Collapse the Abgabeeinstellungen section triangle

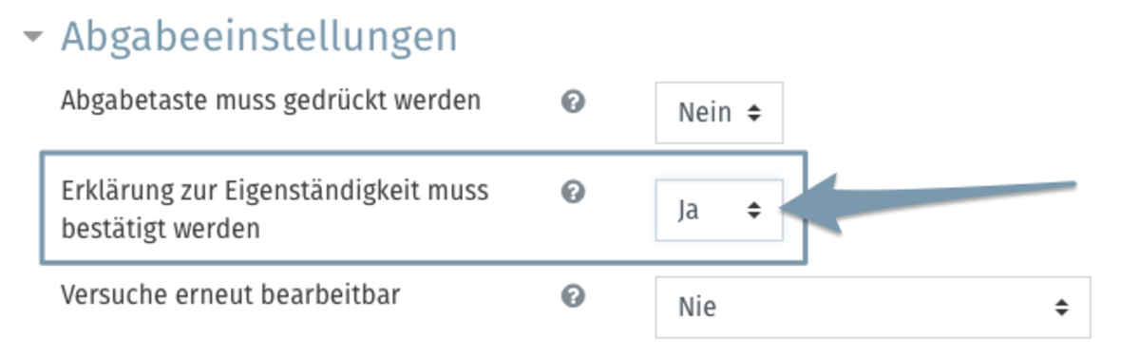35,38
